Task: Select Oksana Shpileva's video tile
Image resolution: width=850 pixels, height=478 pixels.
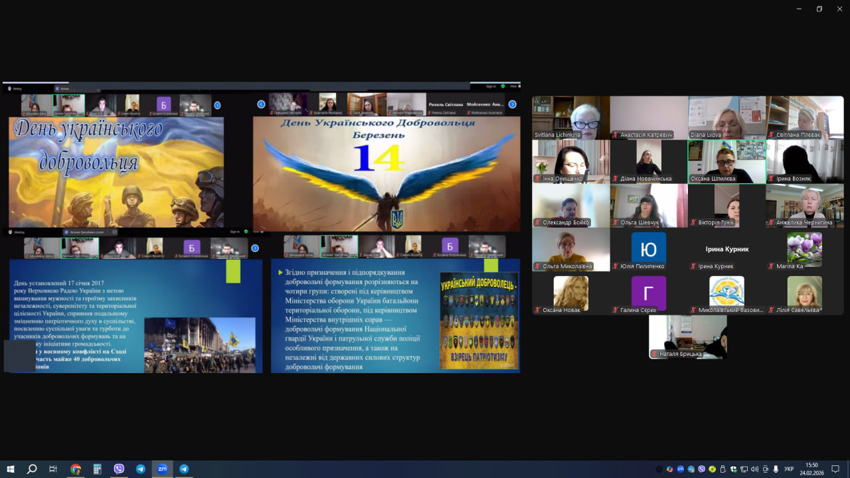Action: (726, 161)
